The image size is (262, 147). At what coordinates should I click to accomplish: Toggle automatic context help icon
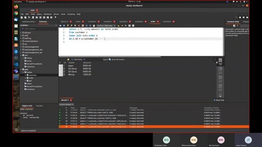pos(234,26)
